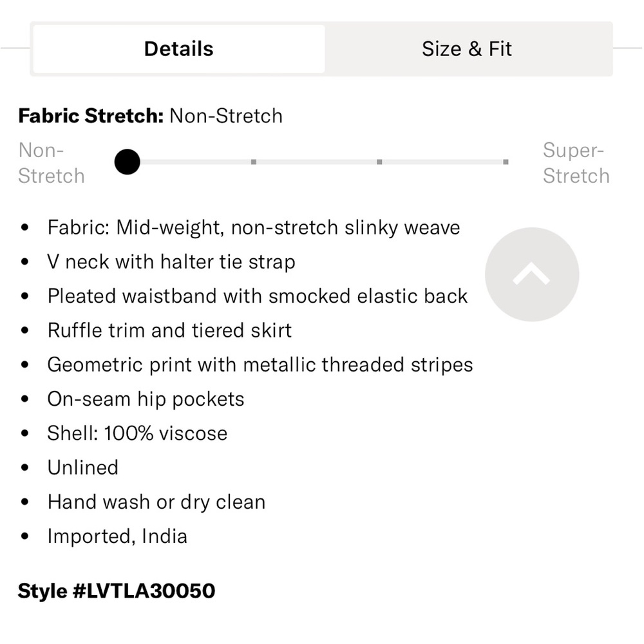Image resolution: width=644 pixels, height=644 pixels.
Task: Click the third tick mark on stretch slider
Action: point(379,162)
